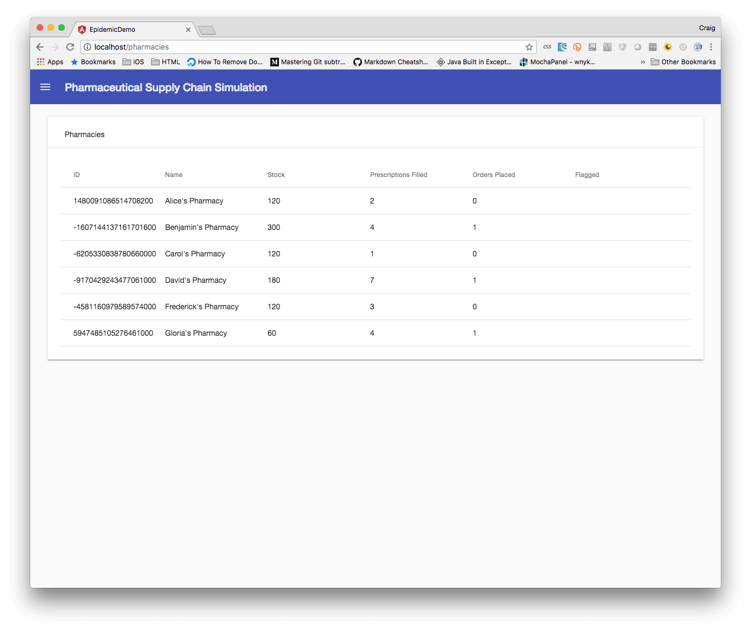Open the MochaPanel - wnyk... bookmark
The width and height of the screenshot is (751, 631).
coord(557,62)
